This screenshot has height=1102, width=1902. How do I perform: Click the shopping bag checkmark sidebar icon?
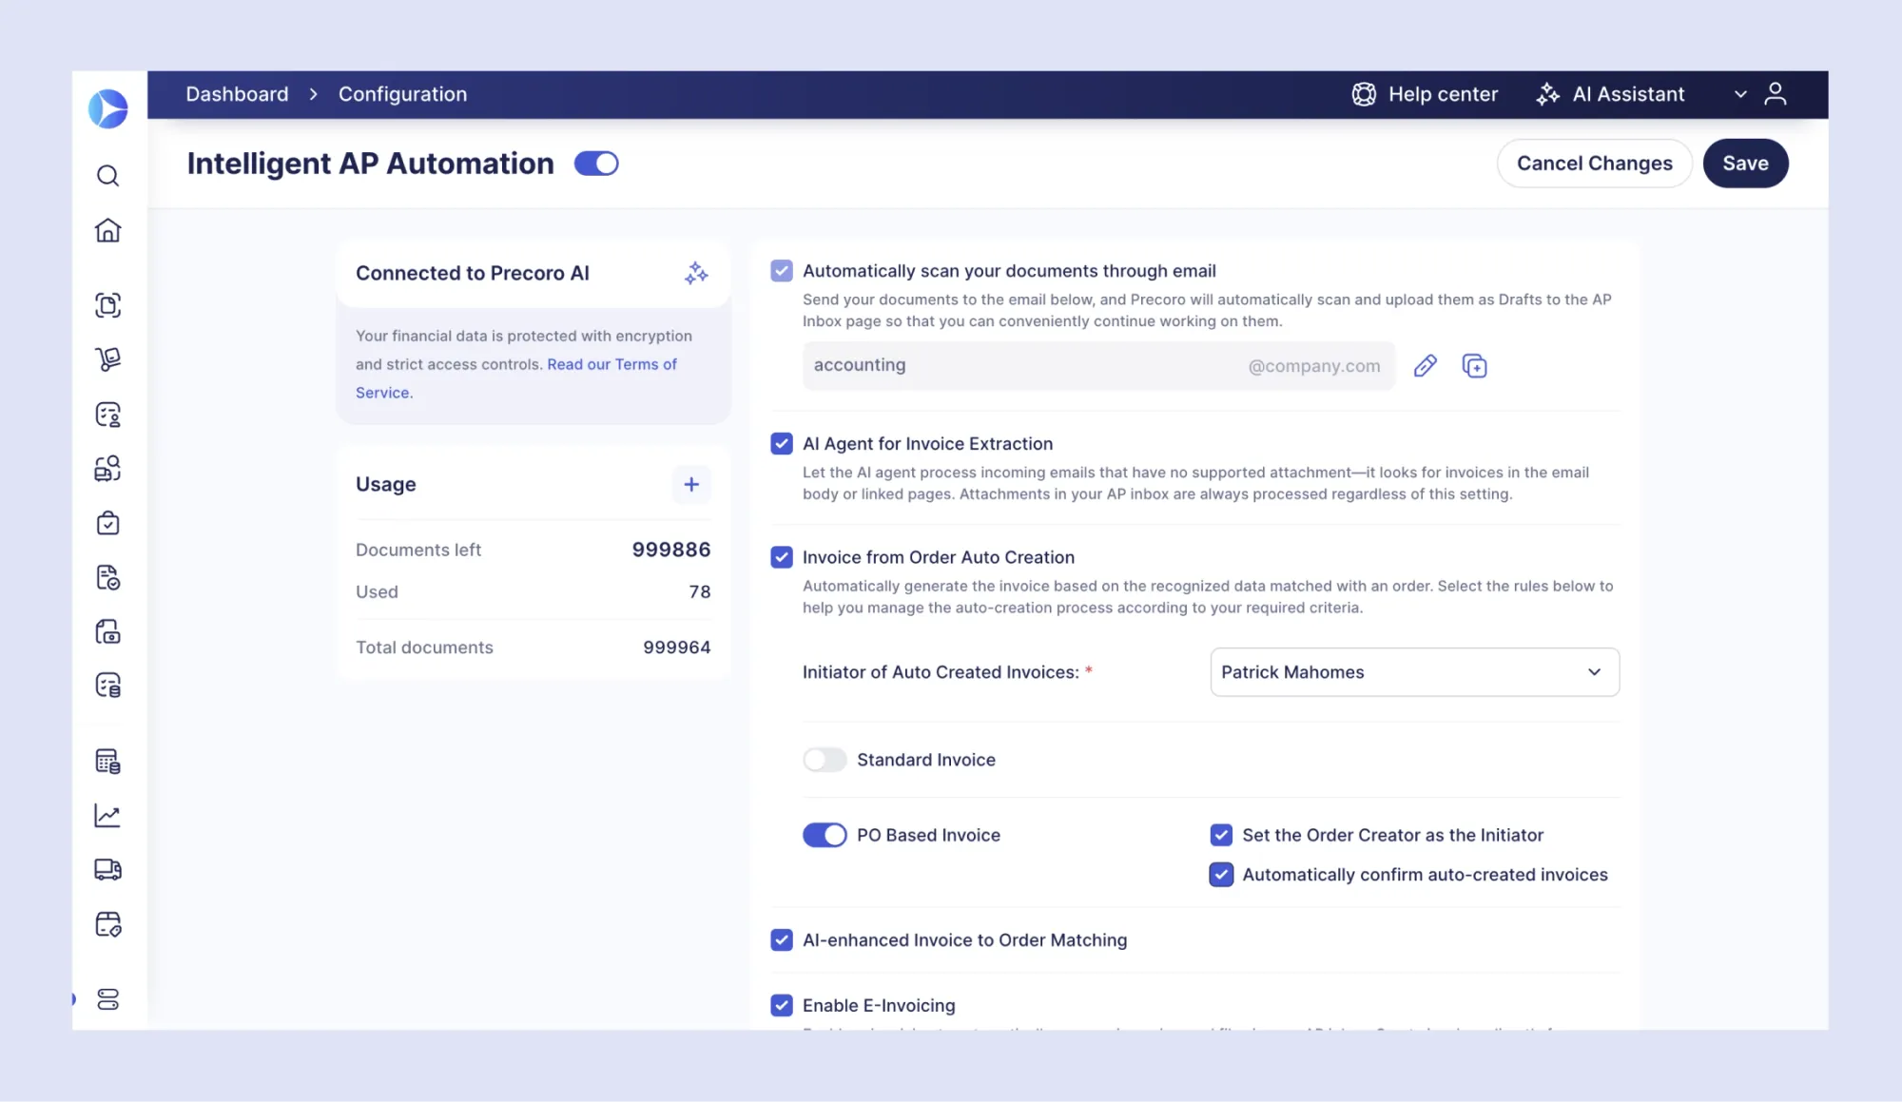tap(107, 523)
